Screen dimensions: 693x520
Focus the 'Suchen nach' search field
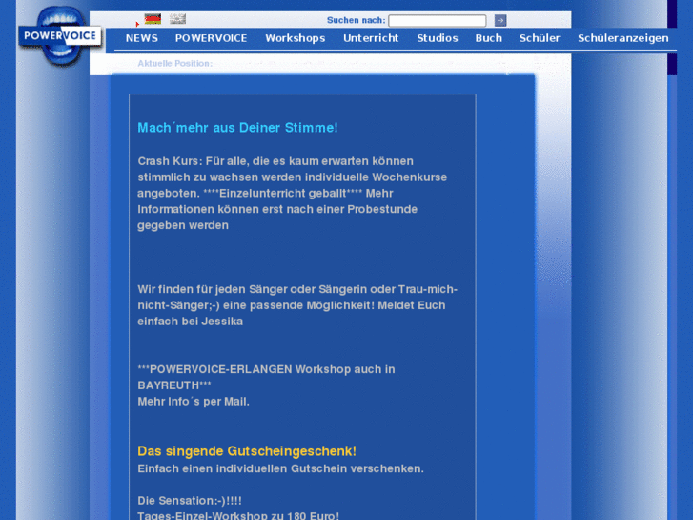(438, 20)
